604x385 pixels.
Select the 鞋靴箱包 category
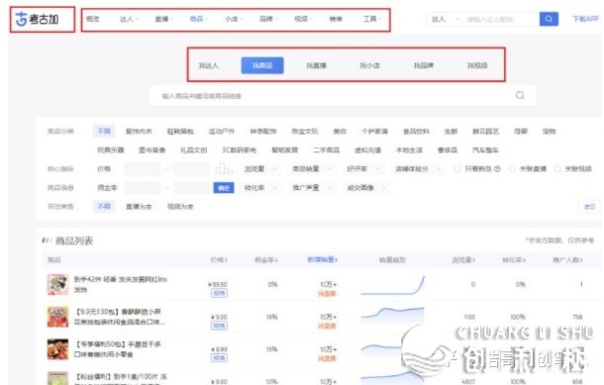pyautogui.click(x=180, y=132)
